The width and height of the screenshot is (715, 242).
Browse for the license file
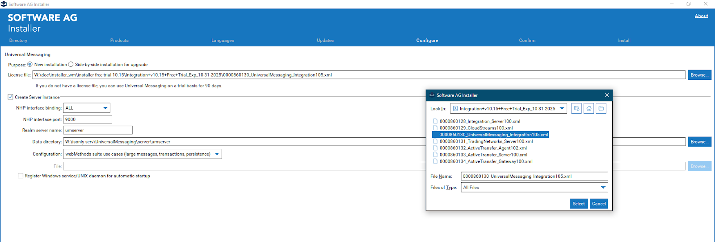pos(699,75)
